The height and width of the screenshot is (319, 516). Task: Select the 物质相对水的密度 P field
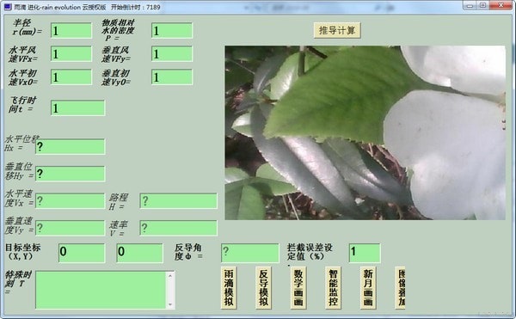172,31
